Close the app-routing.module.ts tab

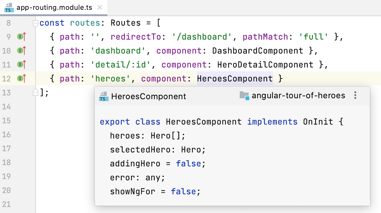[100, 8]
